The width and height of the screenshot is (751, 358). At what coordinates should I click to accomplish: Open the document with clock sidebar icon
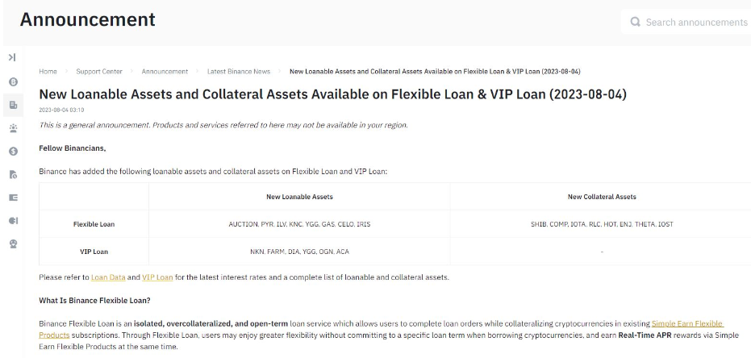[x=13, y=174]
